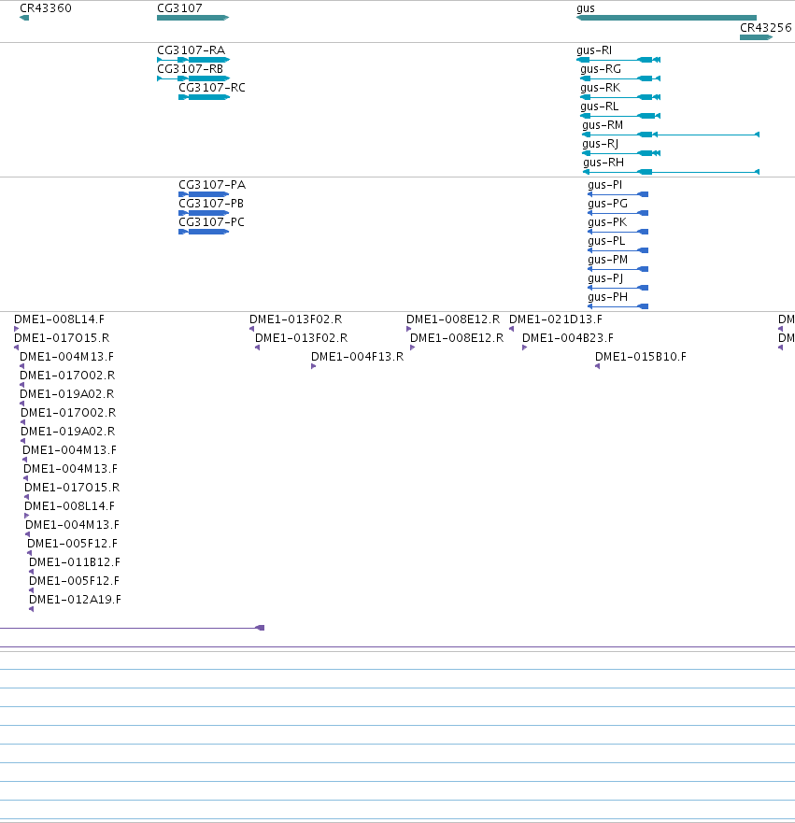Click the teal bar under CR43256
The height and width of the screenshot is (823, 795).
point(756,37)
